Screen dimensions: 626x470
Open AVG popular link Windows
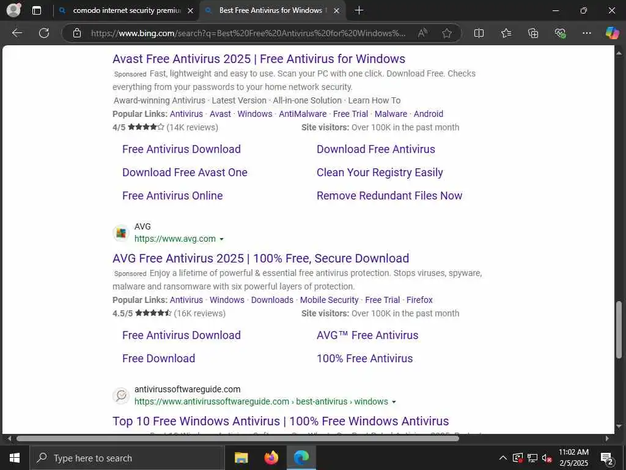227,300
